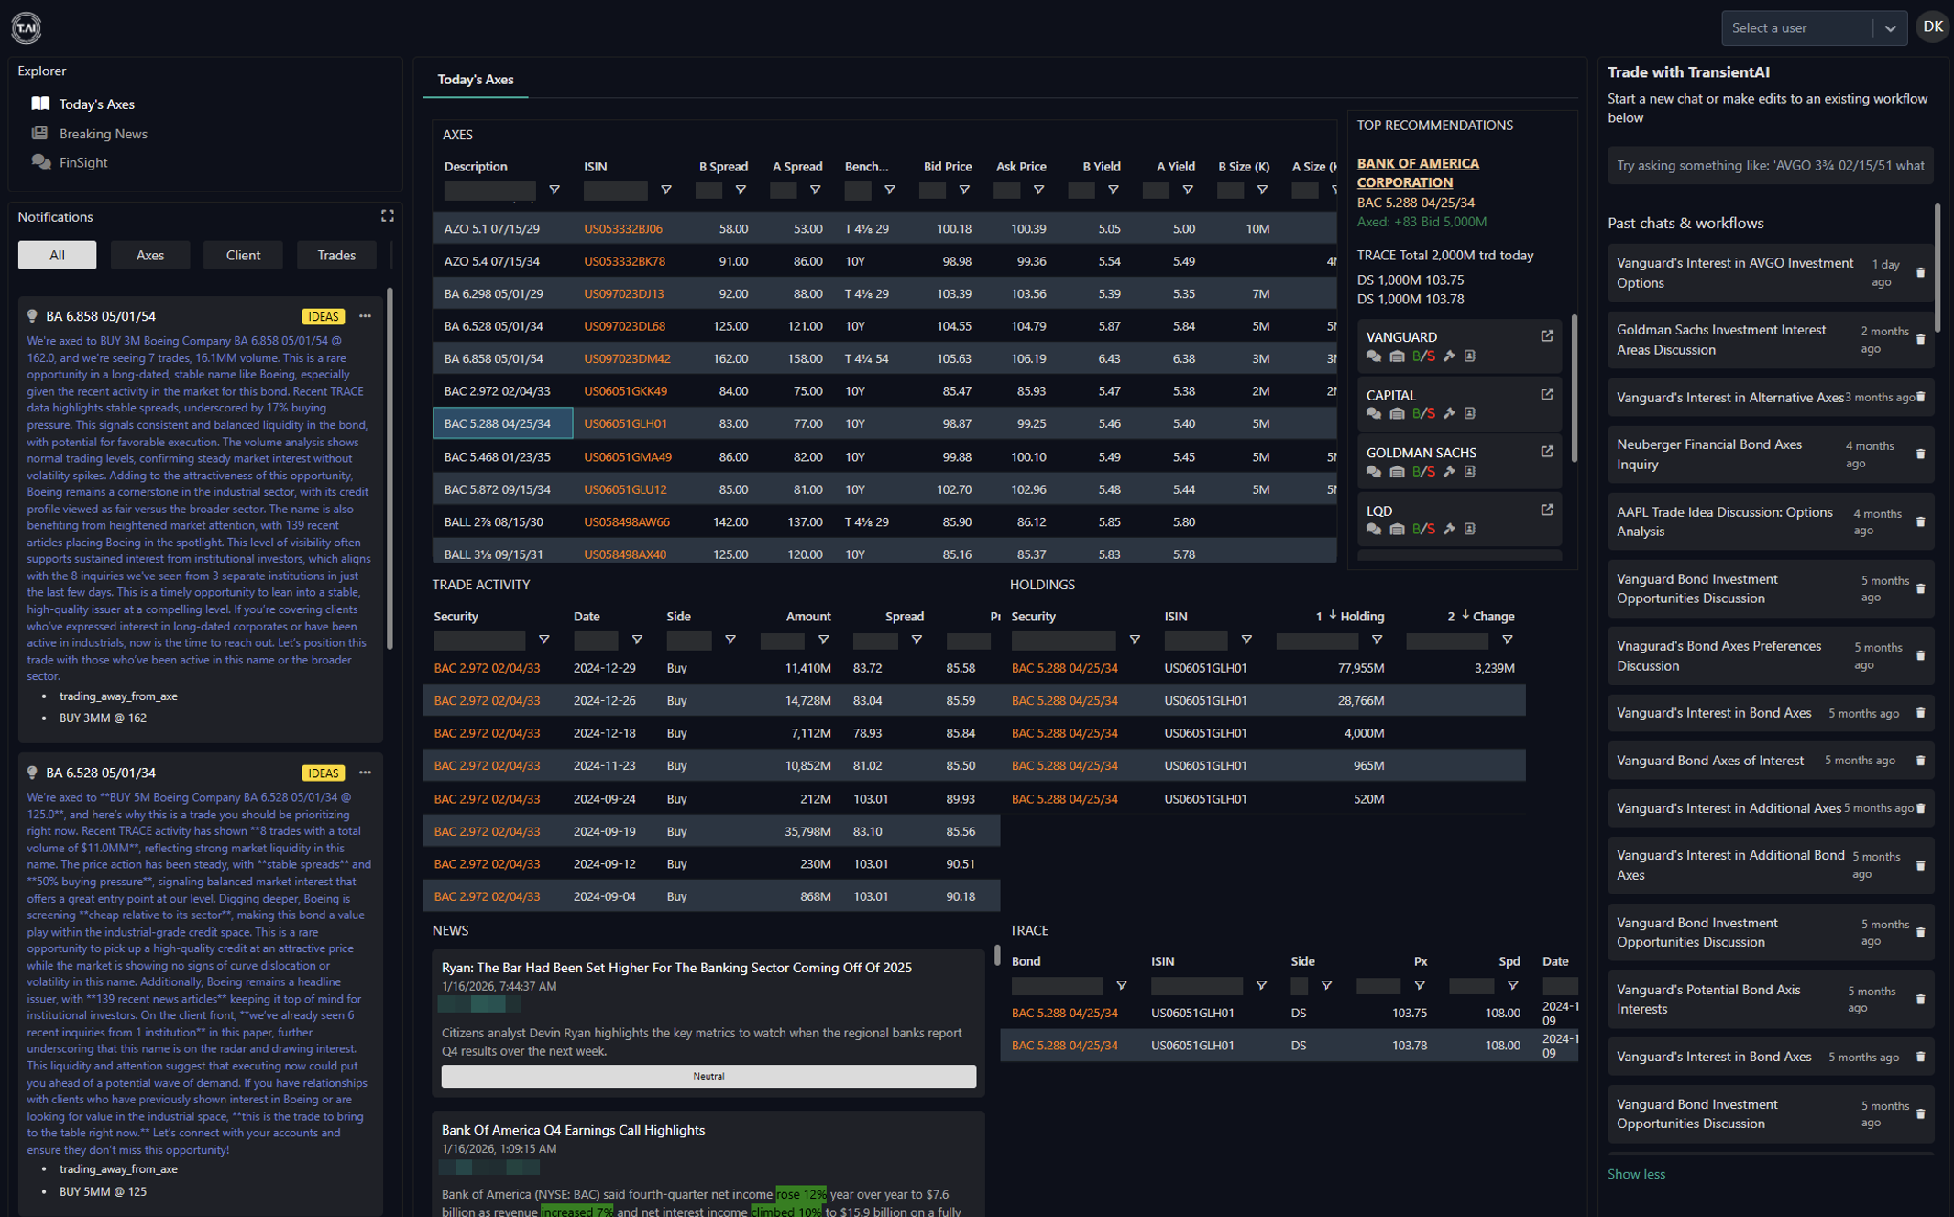The width and height of the screenshot is (1954, 1217).
Task: Expand the Notifications panel to fullscreen
Action: pyautogui.click(x=388, y=216)
